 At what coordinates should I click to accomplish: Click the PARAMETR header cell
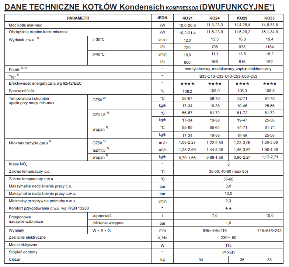pyautogui.click(x=78, y=18)
